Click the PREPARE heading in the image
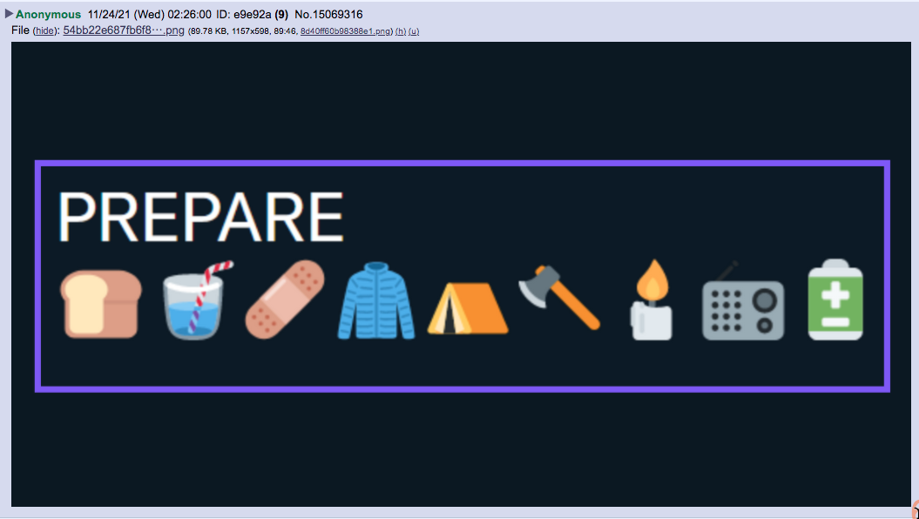919x519 pixels. tap(200, 218)
